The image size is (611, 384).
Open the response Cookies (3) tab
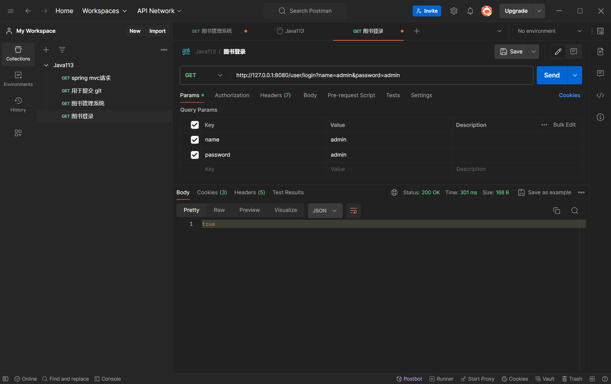pos(212,192)
